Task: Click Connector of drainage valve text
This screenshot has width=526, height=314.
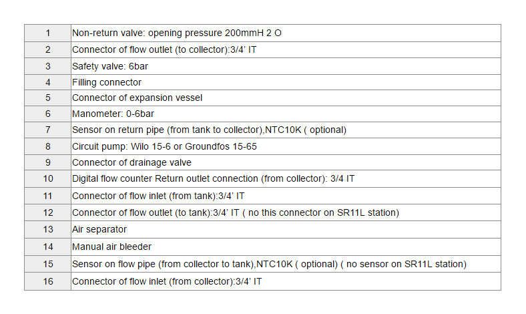Action: [131, 162]
